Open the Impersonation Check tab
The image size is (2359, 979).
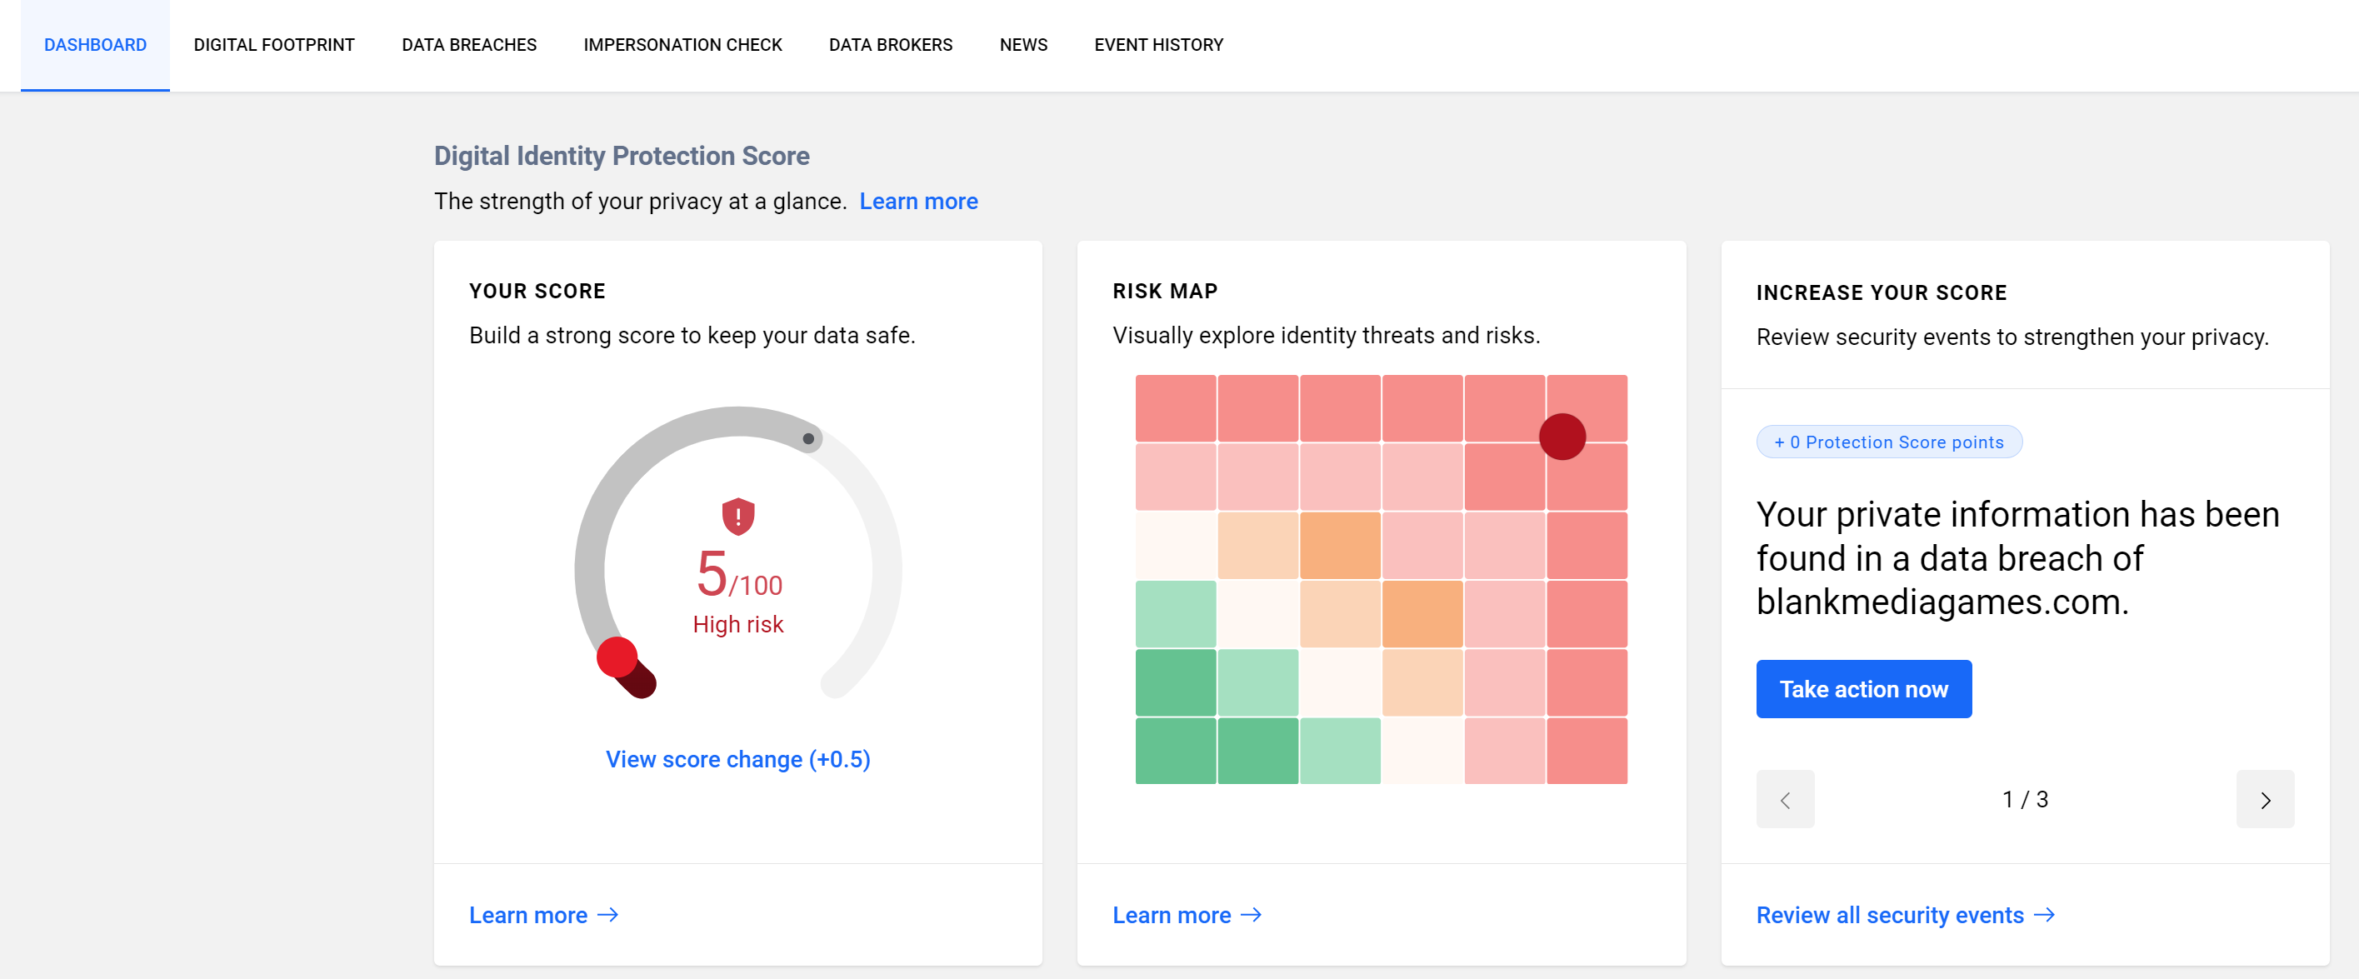coord(682,45)
